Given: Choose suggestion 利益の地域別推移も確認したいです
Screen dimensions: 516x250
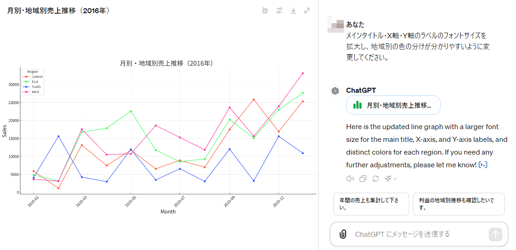Looking at the screenshot, I should click(x=458, y=204).
